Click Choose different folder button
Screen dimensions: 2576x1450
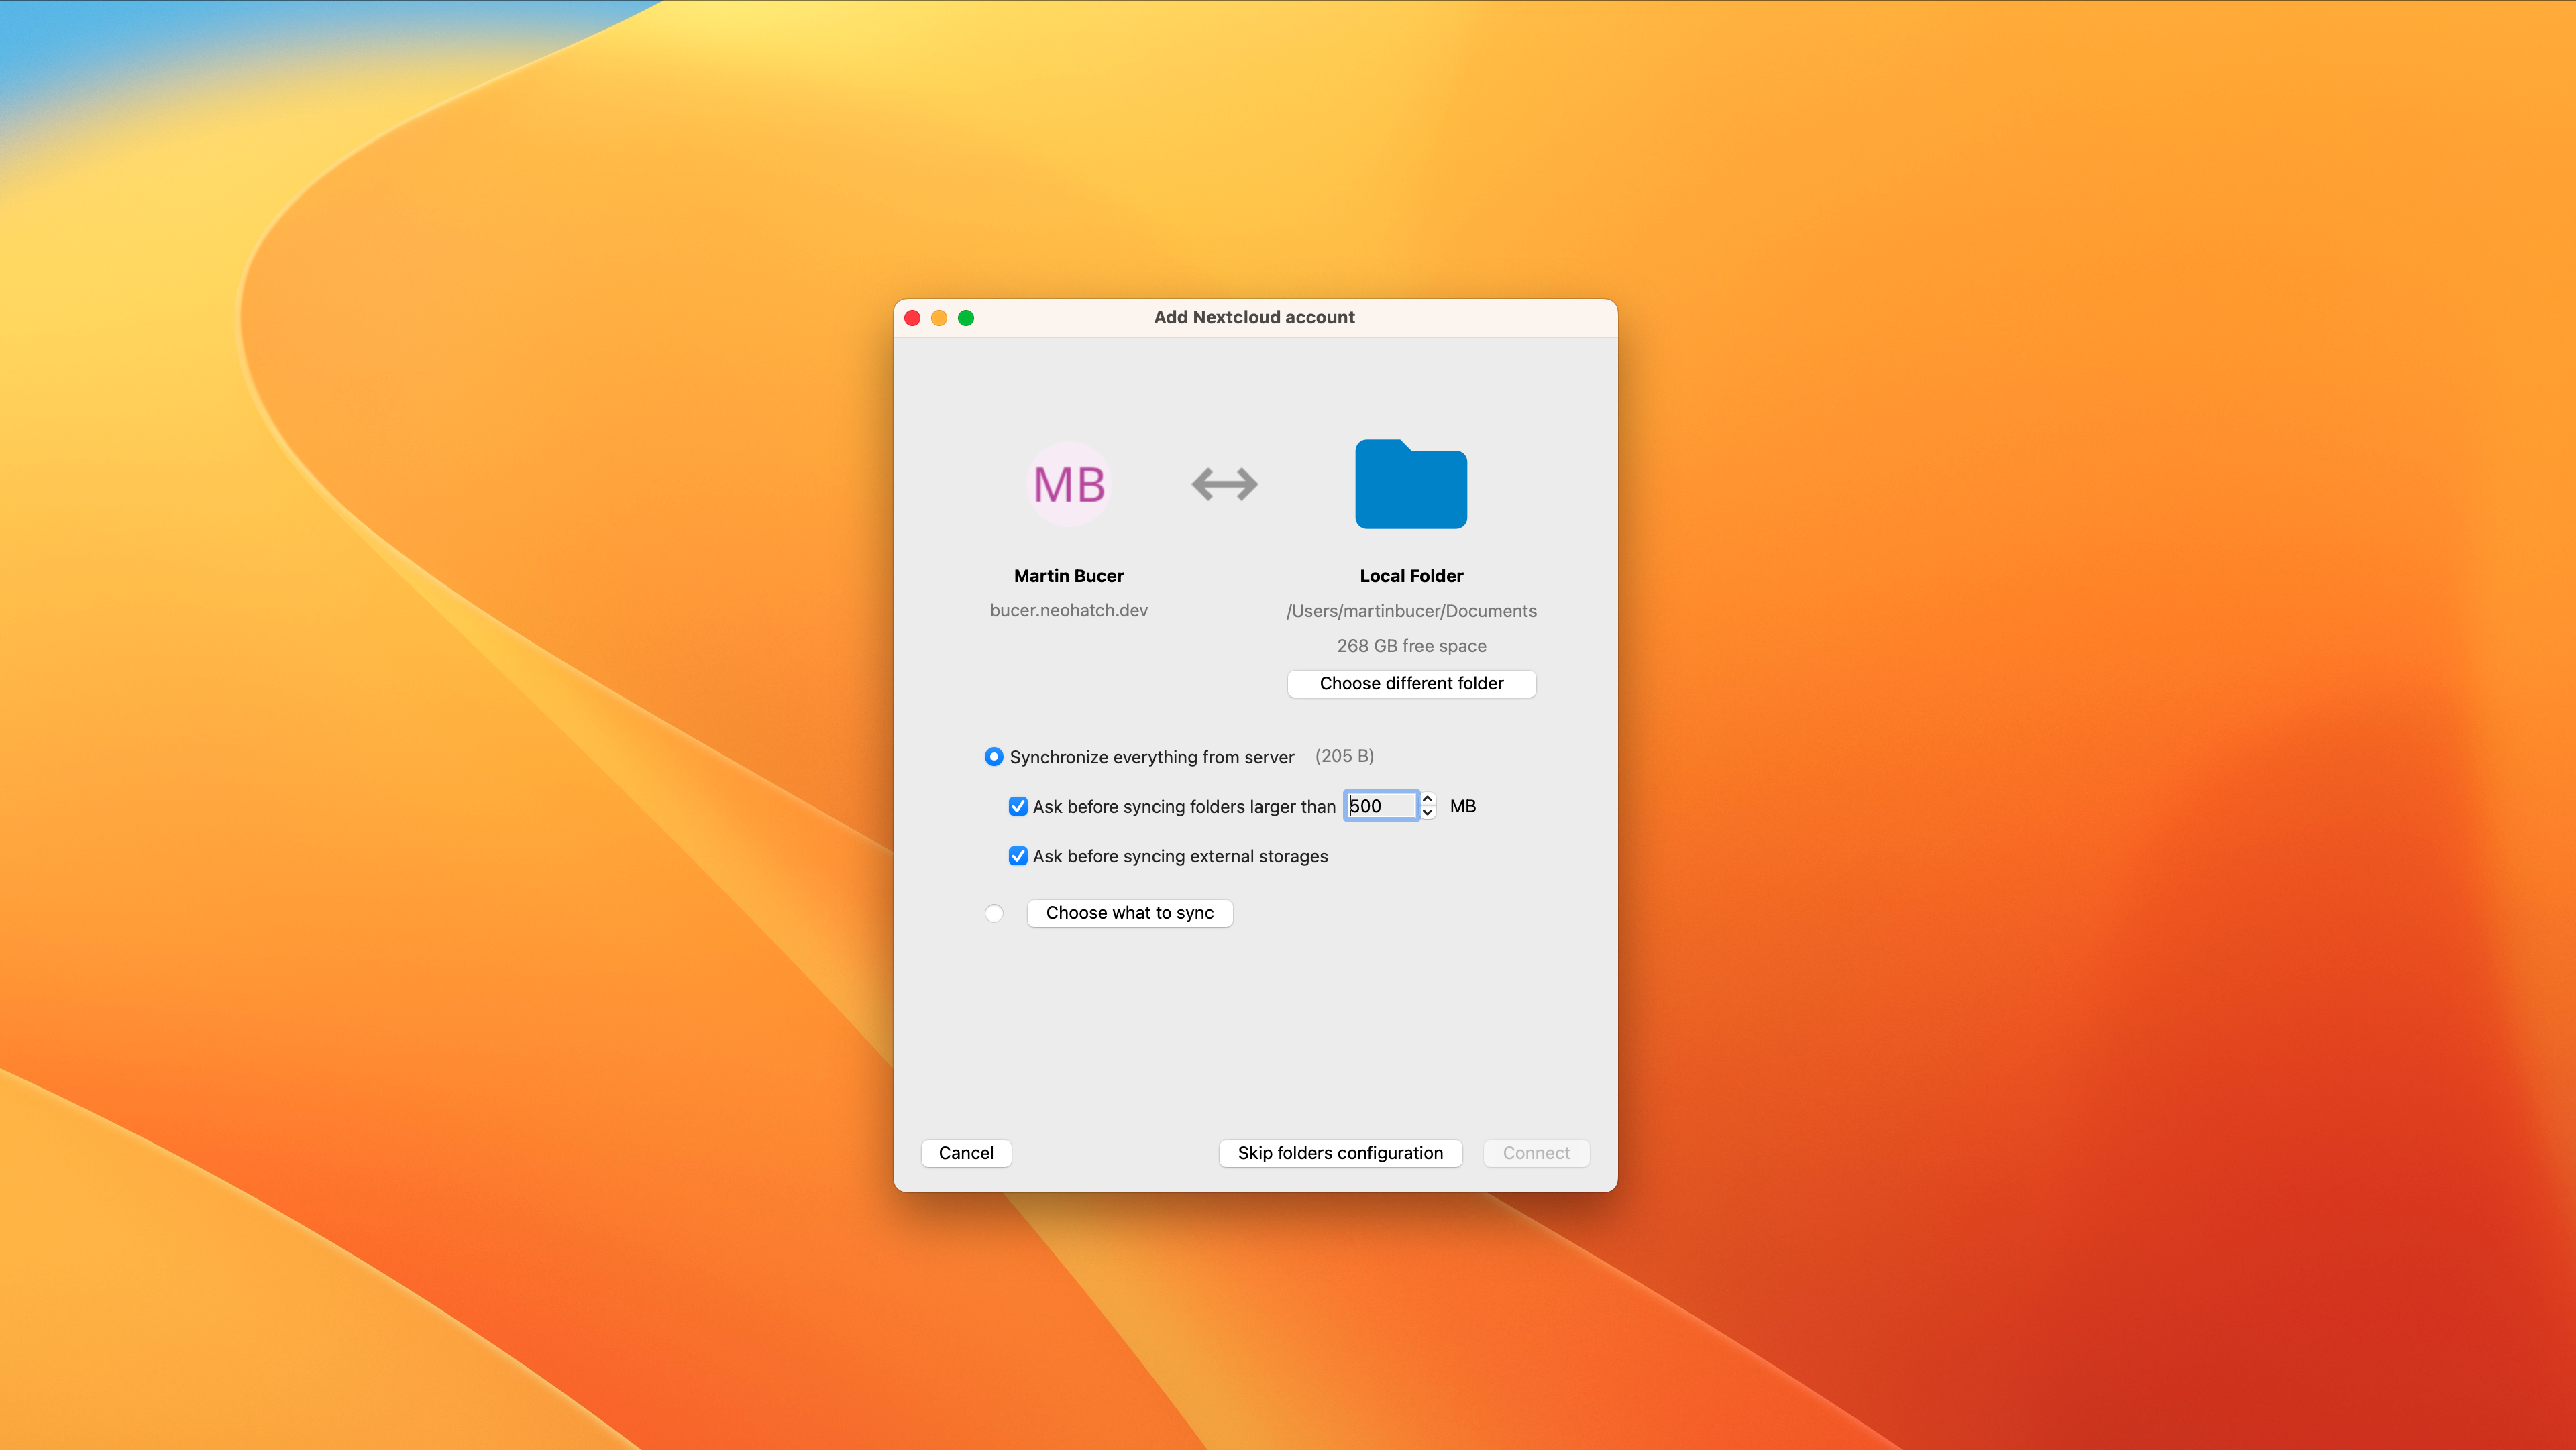click(1411, 683)
